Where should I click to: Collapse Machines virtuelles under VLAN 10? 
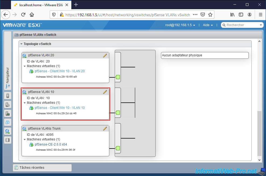coord(24,103)
